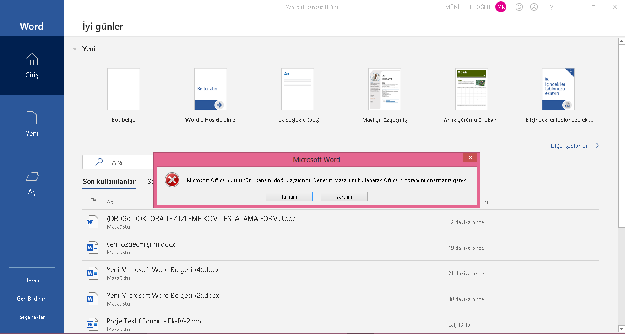Click the '21 dakika önce' timestamp
625x334 pixels.
466,274
